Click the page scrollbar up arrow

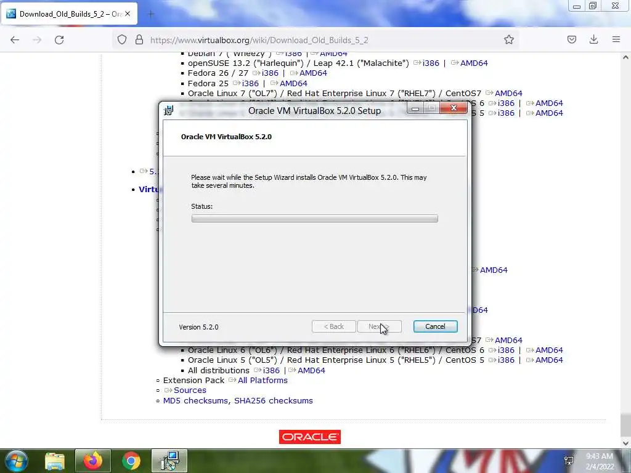pos(625,57)
